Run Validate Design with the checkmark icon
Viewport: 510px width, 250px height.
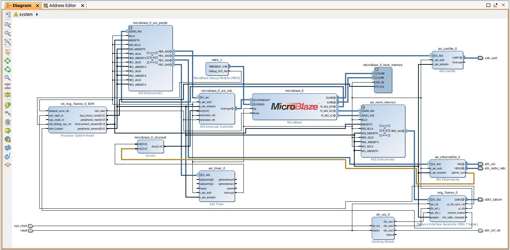7,131
